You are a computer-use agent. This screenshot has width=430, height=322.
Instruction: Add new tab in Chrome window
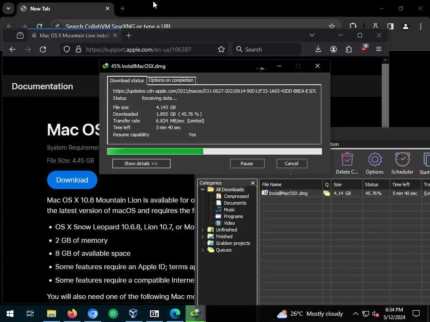(123, 9)
